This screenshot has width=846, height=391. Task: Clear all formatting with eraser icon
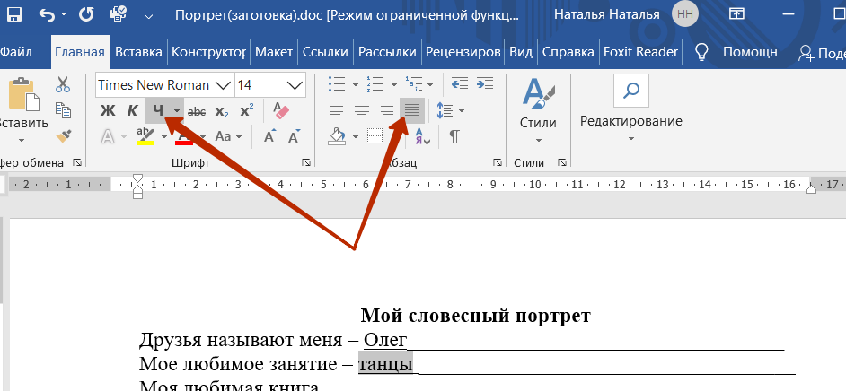(x=281, y=110)
